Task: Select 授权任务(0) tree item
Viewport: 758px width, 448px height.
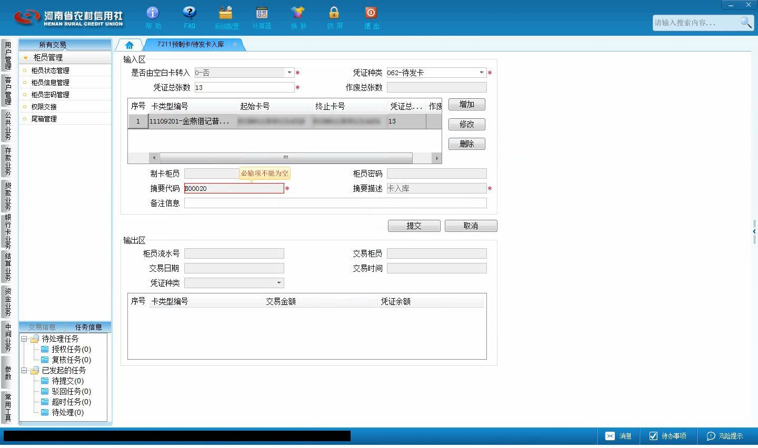Action: click(71, 349)
